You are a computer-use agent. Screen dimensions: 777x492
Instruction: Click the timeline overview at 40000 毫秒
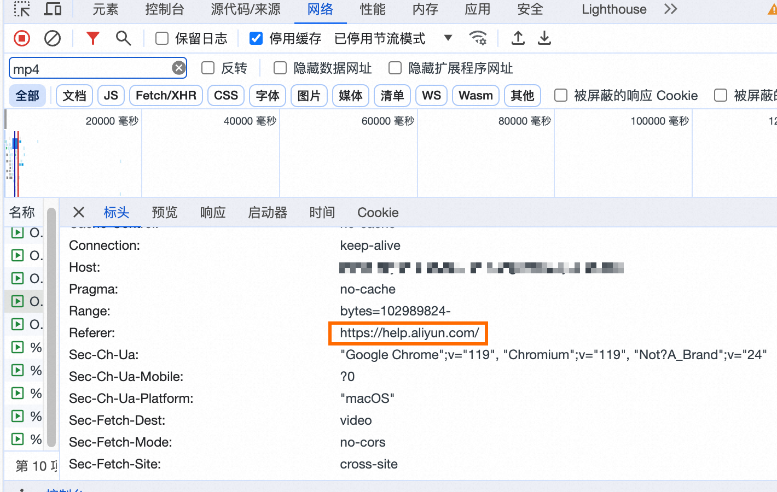point(250,121)
